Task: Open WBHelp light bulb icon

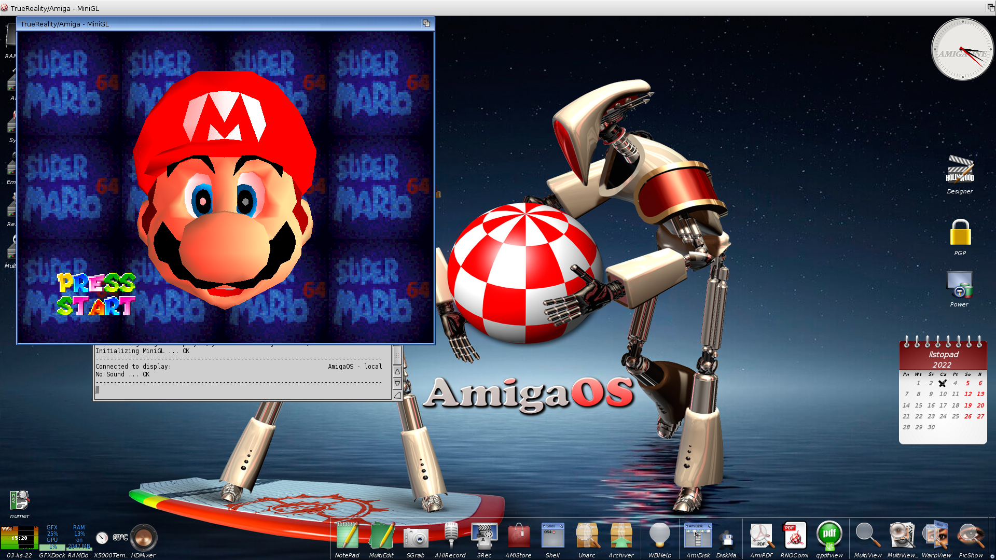Action: [660, 536]
